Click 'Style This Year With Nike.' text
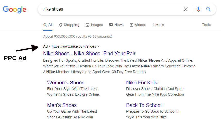Image resolution: width=221 pixels, height=124 pixels. [x=147, y=117]
